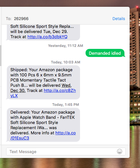Viewport: 140px width, 168px height.
Task: Open the http://a.co/c8ZhyLX tracking link
Action: (60, 91)
